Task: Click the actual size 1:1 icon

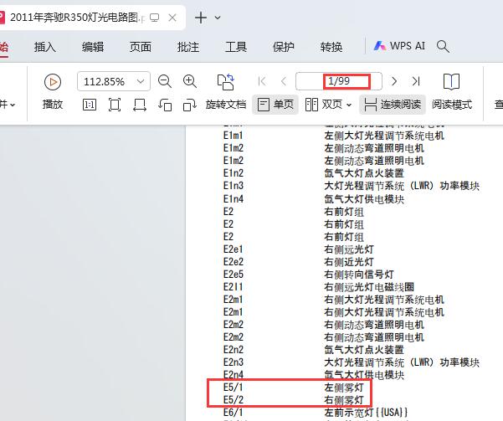Action: [90, 105]
